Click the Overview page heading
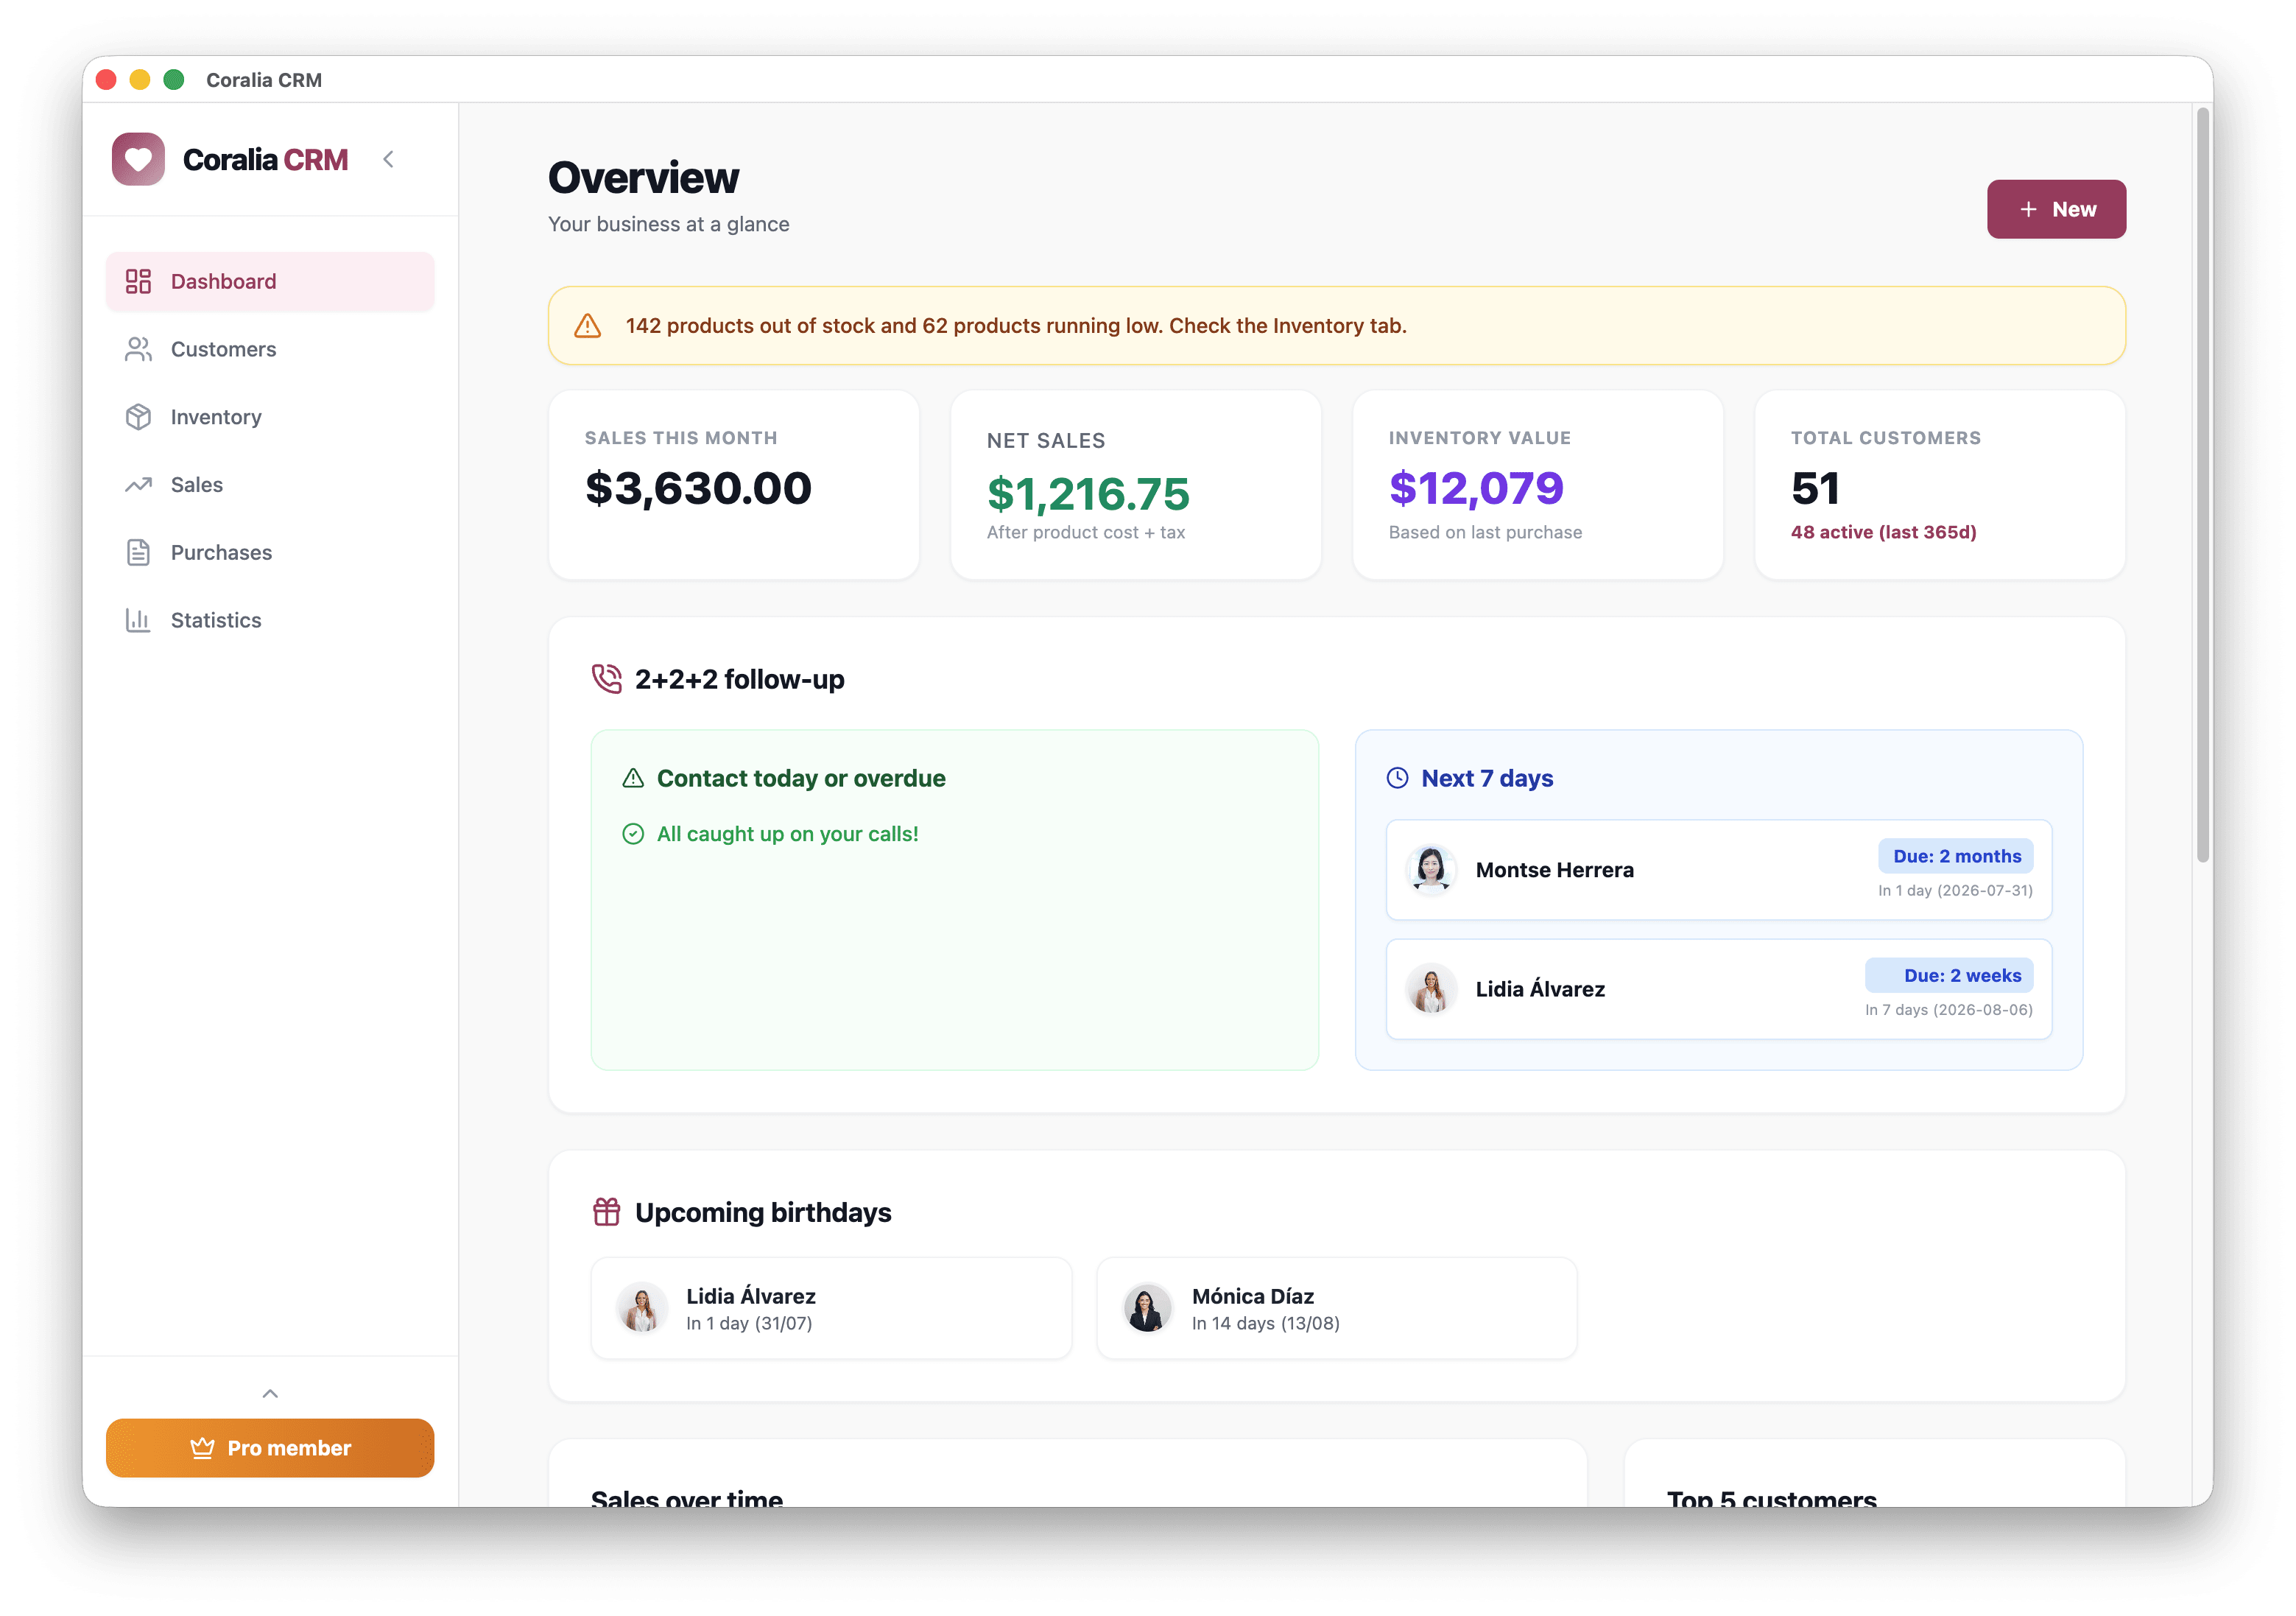The image size is (2296, 1616). point(643,178)
